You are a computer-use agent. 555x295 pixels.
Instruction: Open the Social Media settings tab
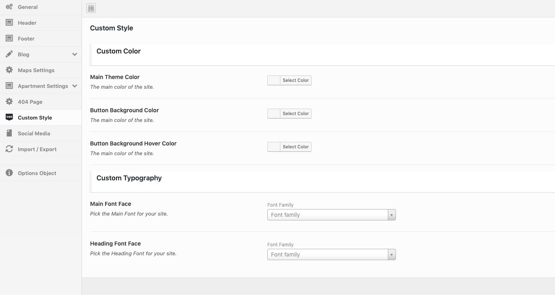[34, 133]
